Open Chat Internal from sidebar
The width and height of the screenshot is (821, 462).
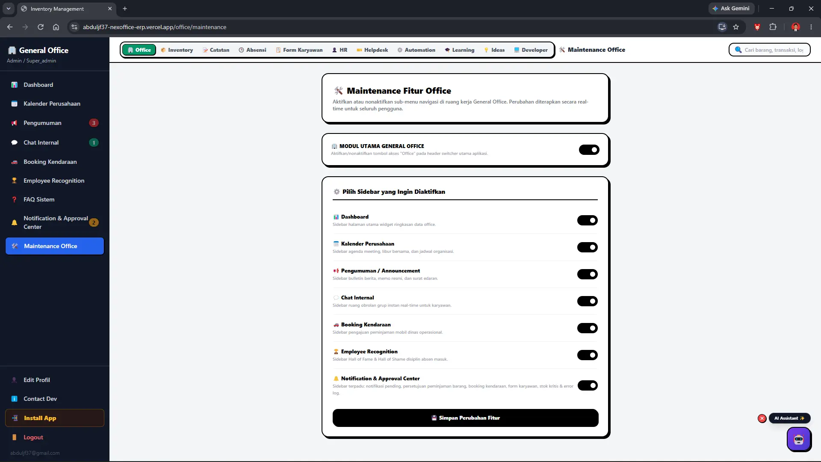55,142
